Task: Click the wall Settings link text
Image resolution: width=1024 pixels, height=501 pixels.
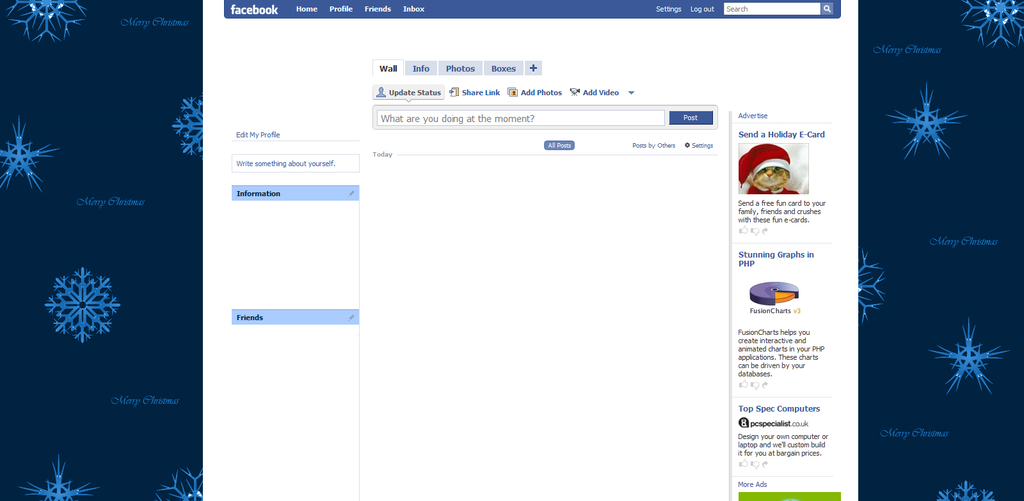Action: 702,146
